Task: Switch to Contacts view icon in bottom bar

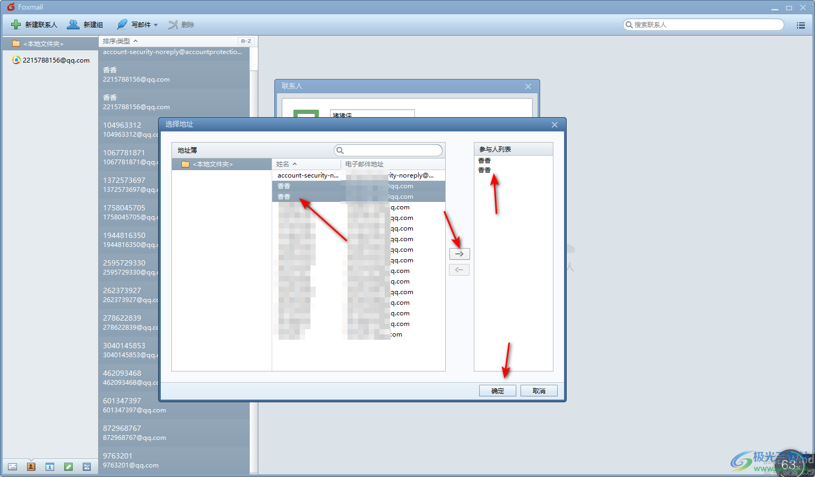Action: tap(31, 466)
